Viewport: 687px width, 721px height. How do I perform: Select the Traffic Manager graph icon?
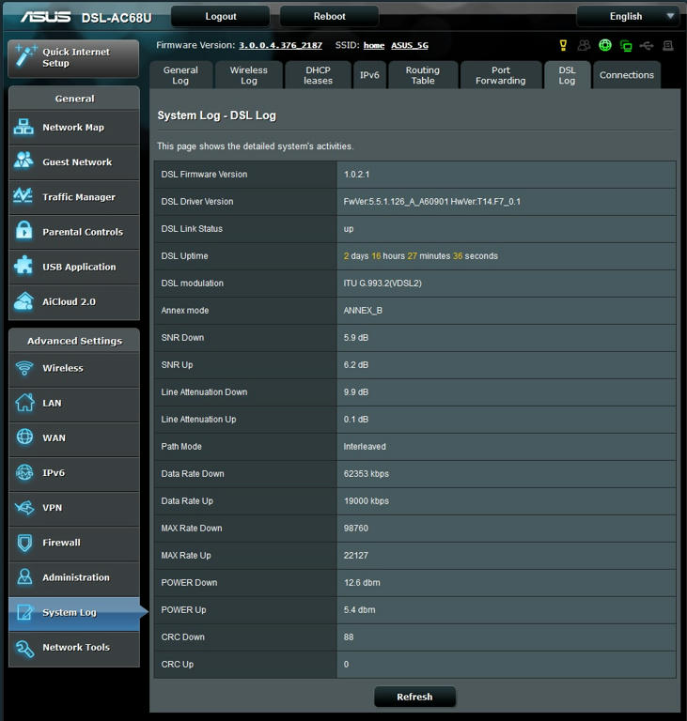pos(23,196)
